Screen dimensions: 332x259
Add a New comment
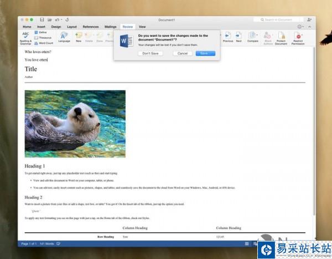79,37
